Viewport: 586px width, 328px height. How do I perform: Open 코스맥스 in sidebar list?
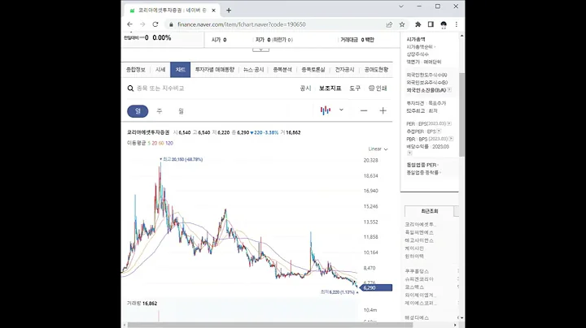tap(414, 287)
